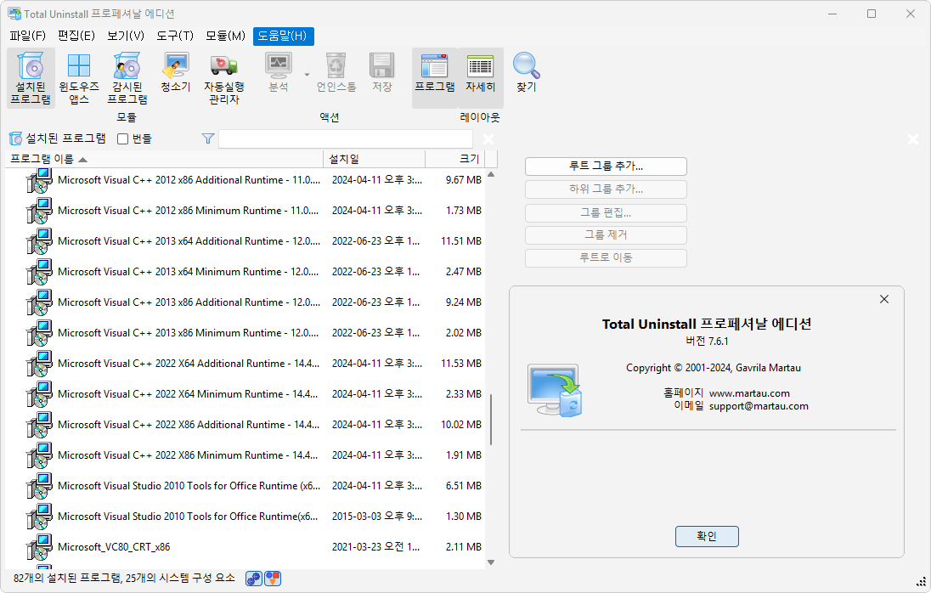Select Microsoft Visual C++ 2022 X64 Additional Runtime
The height and width of the screenshot is (593, 931).
(x=245, y=364)
